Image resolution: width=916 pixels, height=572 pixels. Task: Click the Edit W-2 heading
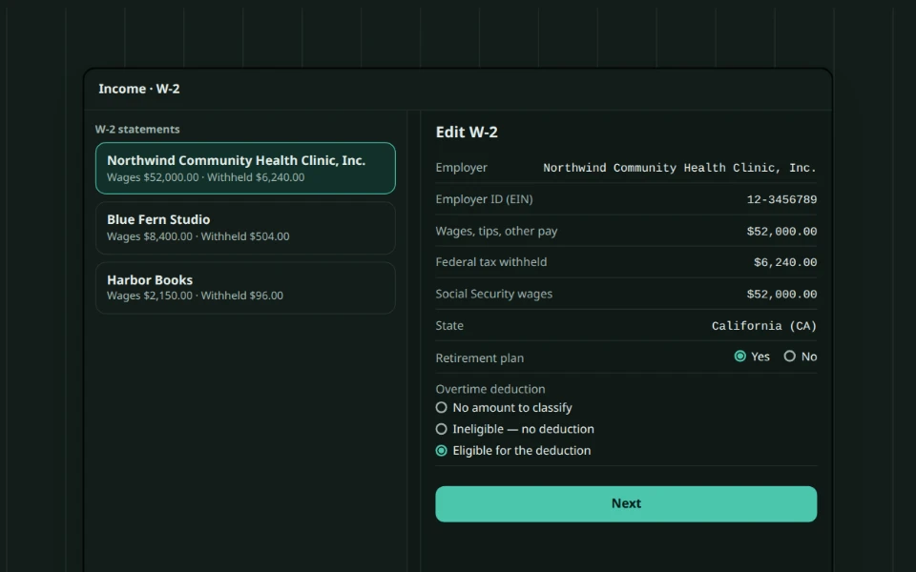(x=467, y=132)
